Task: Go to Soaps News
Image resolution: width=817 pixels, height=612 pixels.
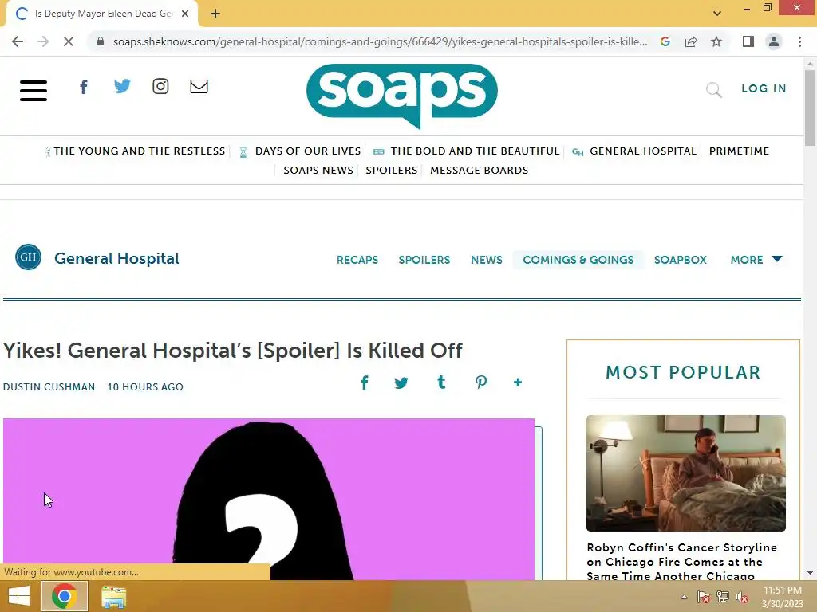Action: tap(318, 171)
